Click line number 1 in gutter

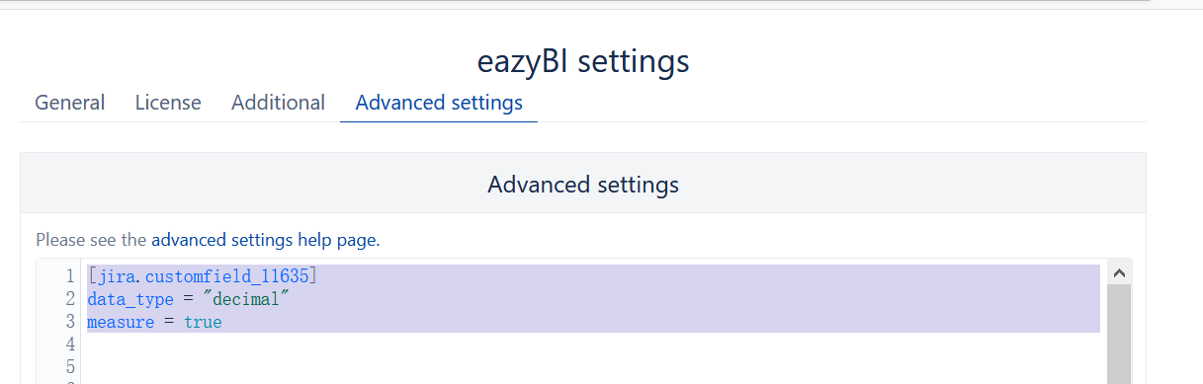point(69,275)
